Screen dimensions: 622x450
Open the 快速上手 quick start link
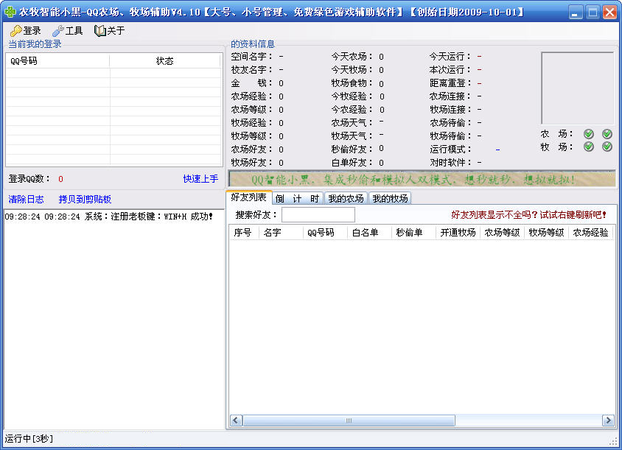click(200, 179)
